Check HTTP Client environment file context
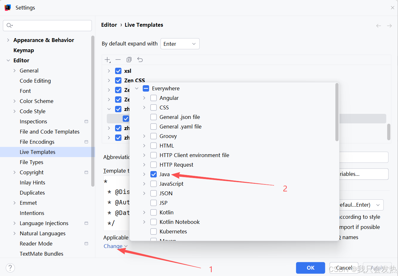This screenshot has height=276, width=398. pos(154,155)
